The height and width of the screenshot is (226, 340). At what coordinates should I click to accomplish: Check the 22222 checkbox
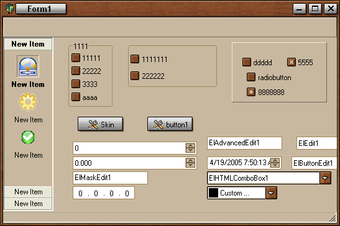pyautogui.click(x=76, y=71)
